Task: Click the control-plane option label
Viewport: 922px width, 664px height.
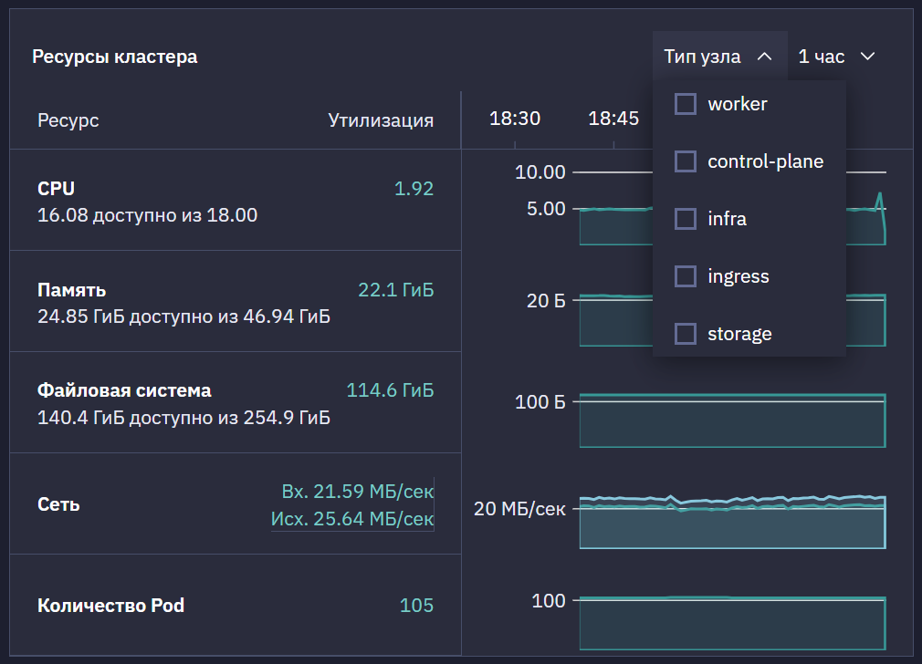Action: (x=766, y=161)
